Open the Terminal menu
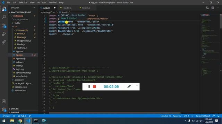Viewport: 222px width, 124px height. 52,2
